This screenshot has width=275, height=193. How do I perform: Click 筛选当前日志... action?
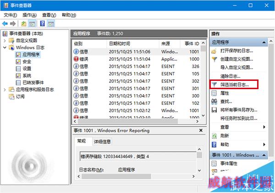coord(234,85)
